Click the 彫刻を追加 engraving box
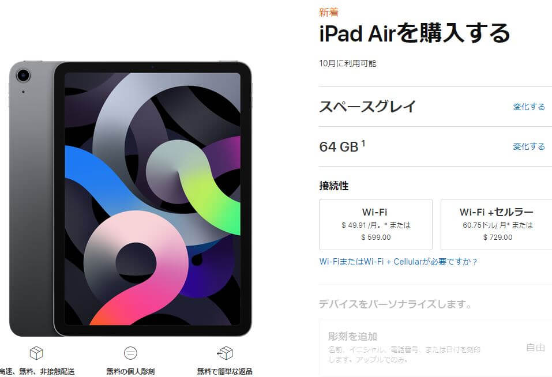 click(x=435, y=348)
